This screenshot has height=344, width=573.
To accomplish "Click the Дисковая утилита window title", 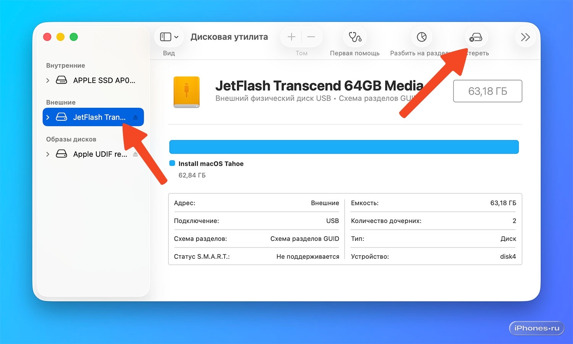I will pyautogui.click(x=229, y=37).
